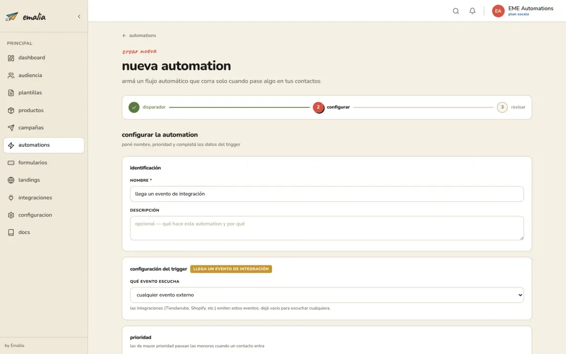Click the Nombre input field
Viewport: 566px width, 354px height.
pos(326,194)
